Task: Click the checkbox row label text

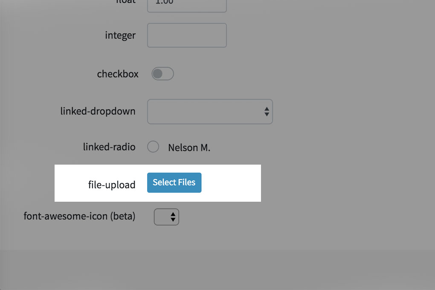Action: 118,74
